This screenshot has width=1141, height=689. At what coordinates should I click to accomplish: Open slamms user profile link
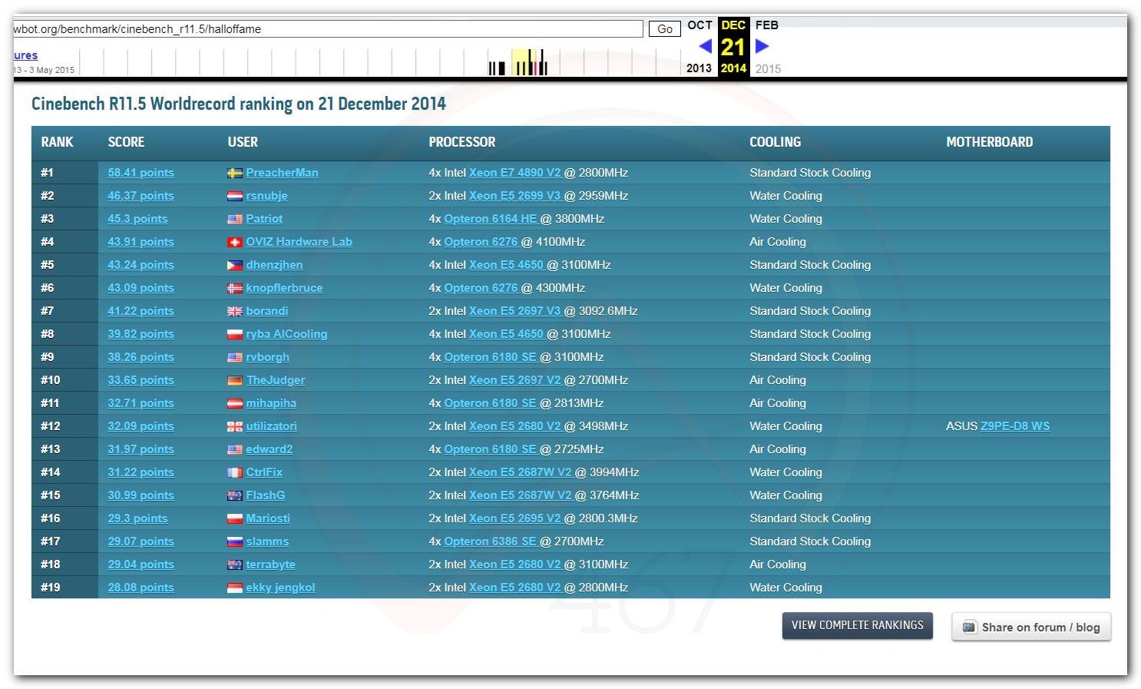[x=267, y=542]
